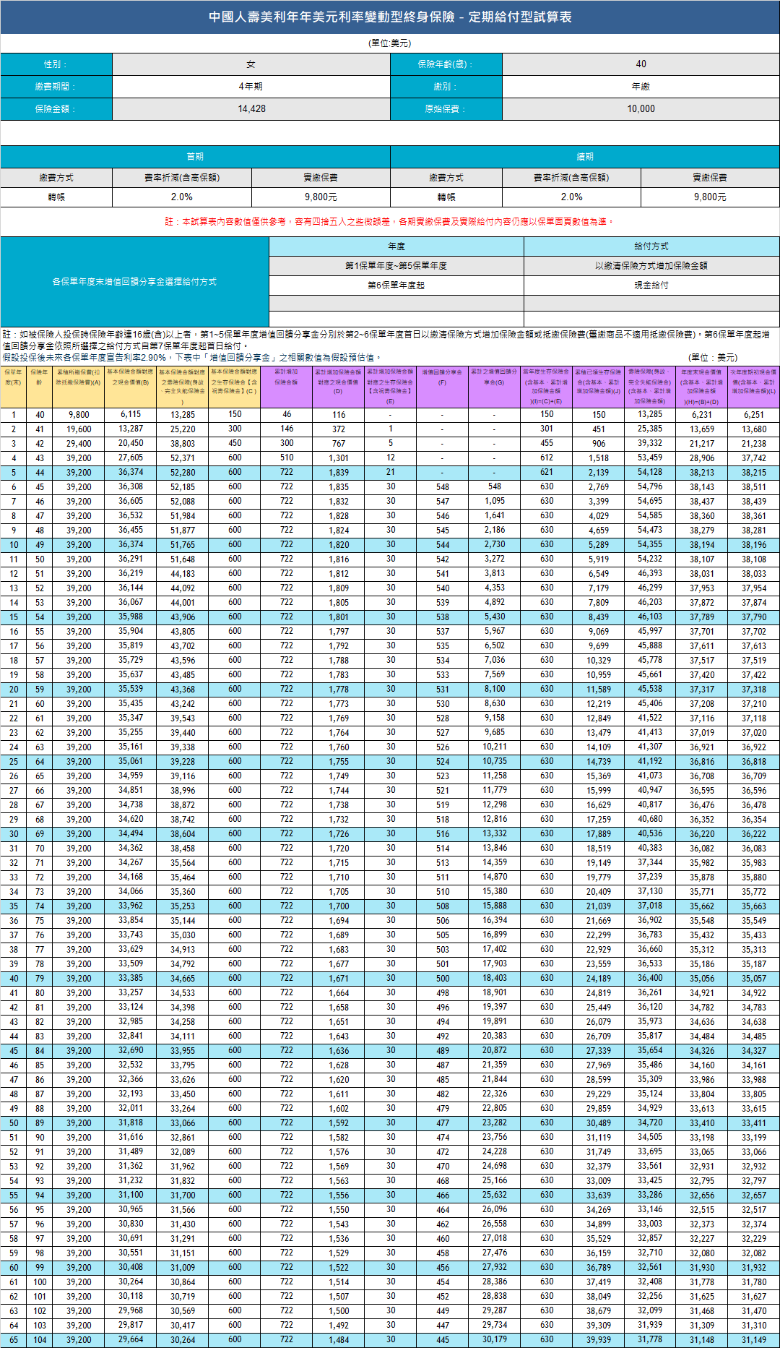Image resolution: width=780 pixels, height=1348 pixels.
Task: Click cumulative premium 19,600 in year 2
Action: [x=79, y=429]
